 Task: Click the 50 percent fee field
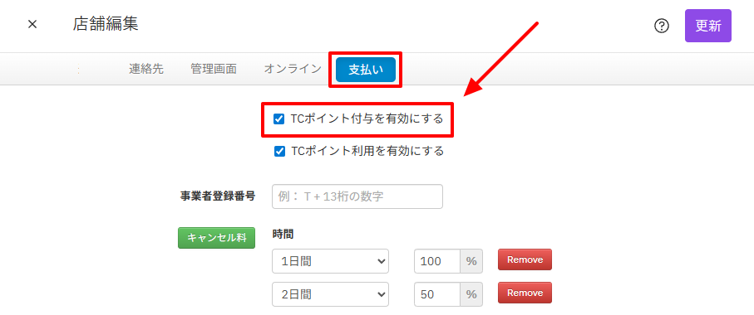[437, 294]
